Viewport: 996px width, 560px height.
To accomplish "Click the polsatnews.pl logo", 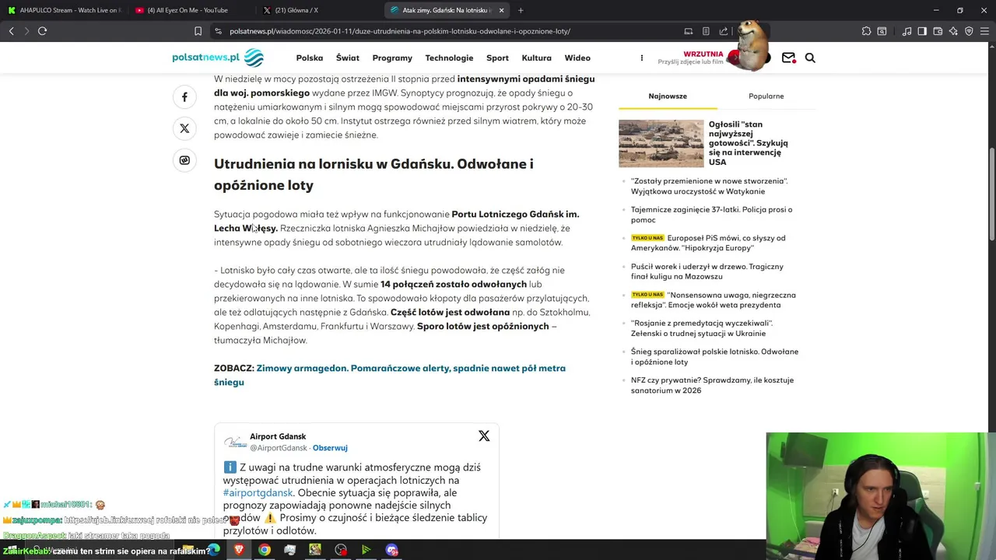I will click(x=218, y=58).
